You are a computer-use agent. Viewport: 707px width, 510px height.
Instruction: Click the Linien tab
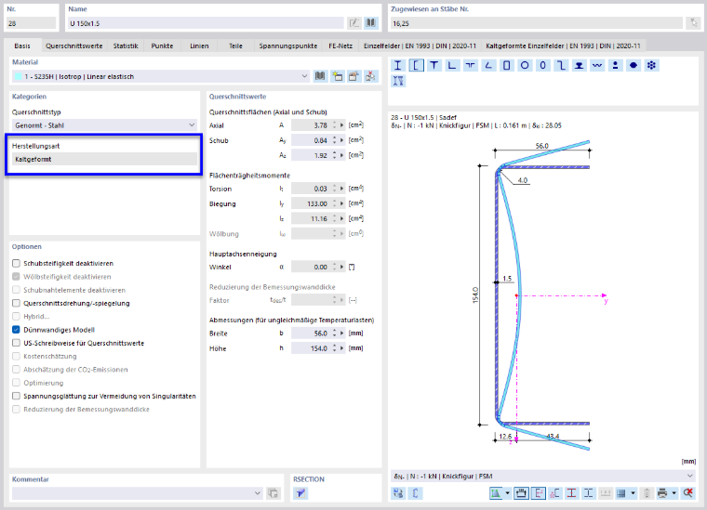pyautogui.click(x=199, y=46)
